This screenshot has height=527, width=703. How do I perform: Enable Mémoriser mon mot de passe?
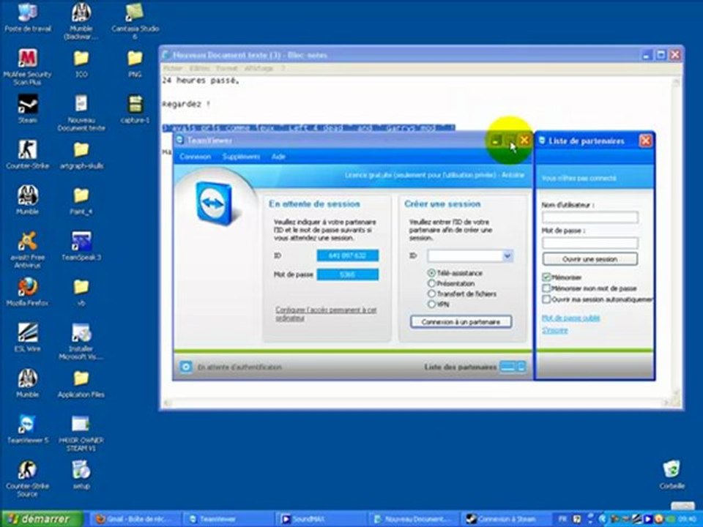(x=546, y=288)
